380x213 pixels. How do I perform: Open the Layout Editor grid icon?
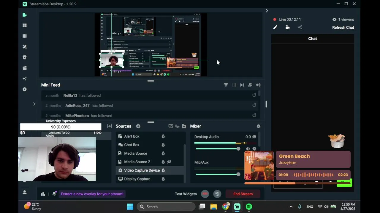tap(24, 25)
